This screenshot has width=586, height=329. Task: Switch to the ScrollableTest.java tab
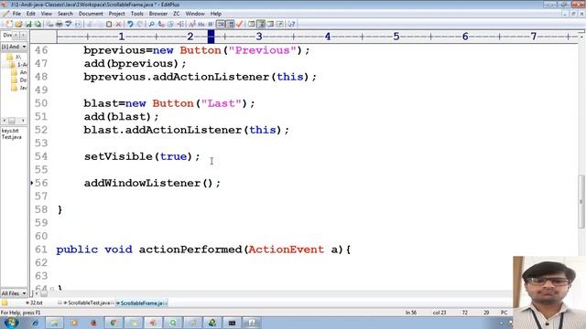tap(86, 302)
